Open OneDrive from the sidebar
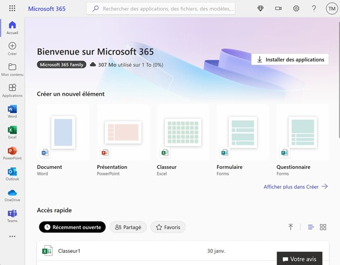 tap(12, 195)
